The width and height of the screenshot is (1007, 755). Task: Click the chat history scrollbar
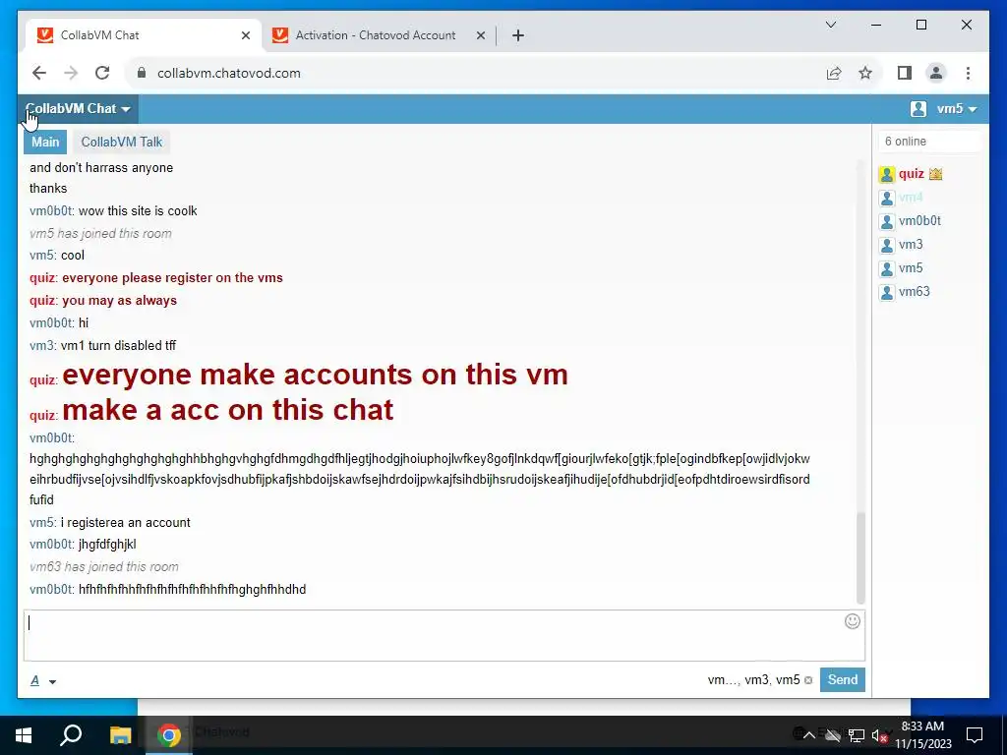860,557
